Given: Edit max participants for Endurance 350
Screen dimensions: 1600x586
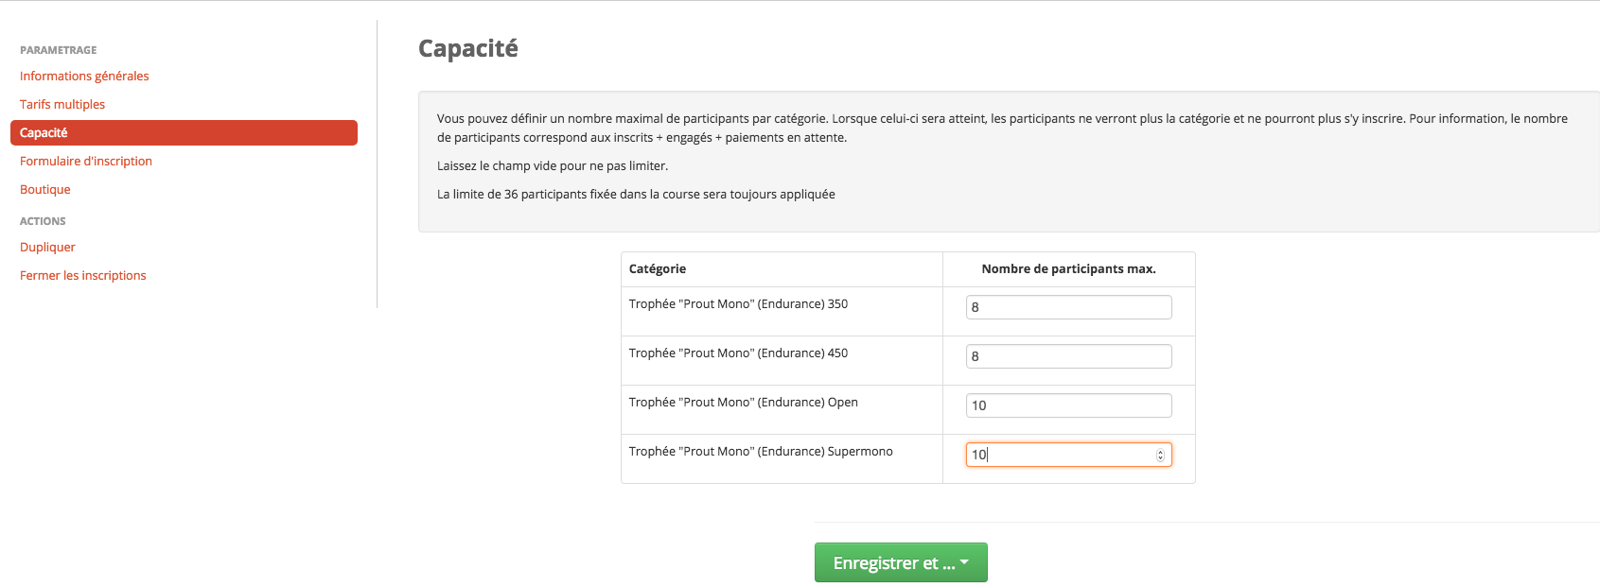Looking at the screenshot, I should pos(1068,307).
